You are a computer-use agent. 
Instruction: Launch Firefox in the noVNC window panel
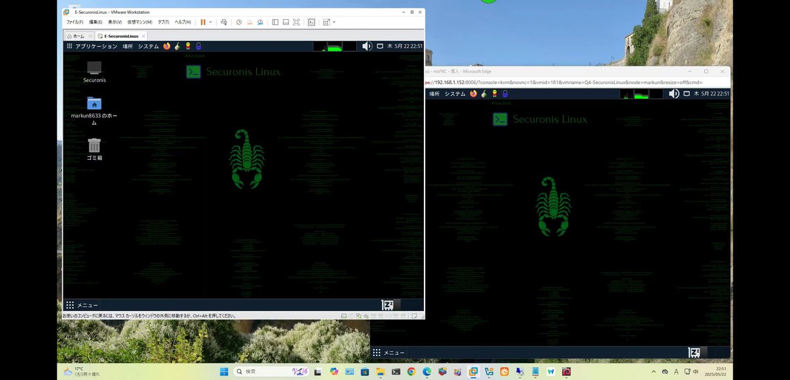(473, 94)
